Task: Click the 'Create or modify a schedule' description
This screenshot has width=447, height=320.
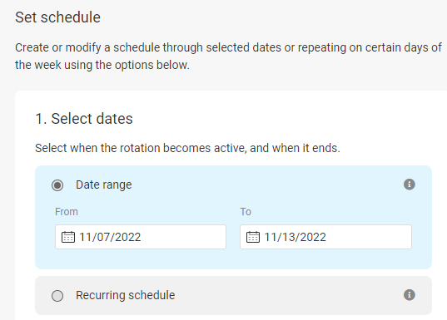Action: pyautogui.click(x=228, y=57)
